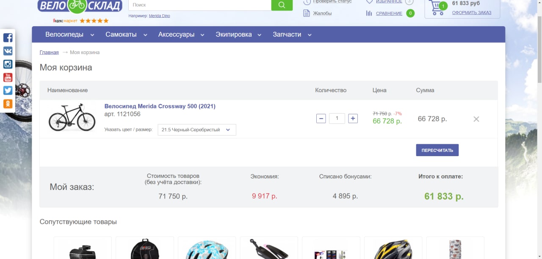Click the chevron next to Велосипеды
The width and height of the screenshot is (542, 259).
point(92,35)
